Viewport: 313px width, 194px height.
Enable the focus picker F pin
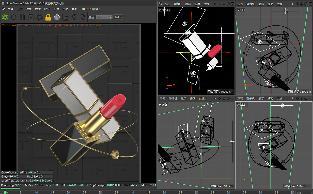(x=74, y=17)
